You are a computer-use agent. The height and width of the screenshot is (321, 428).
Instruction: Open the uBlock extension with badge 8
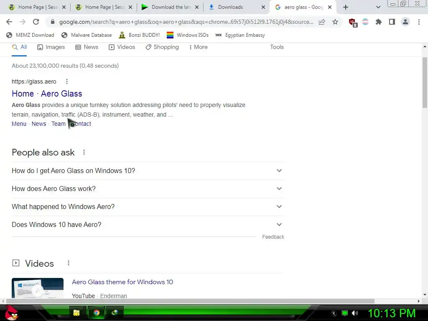(353, 23)
